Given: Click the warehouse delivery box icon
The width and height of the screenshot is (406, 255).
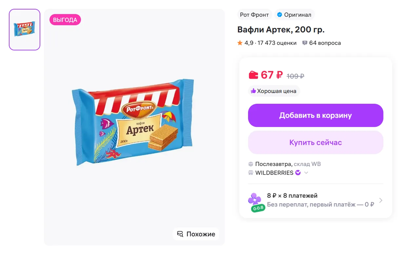Looking at the screenshot, I should point(251,164).
